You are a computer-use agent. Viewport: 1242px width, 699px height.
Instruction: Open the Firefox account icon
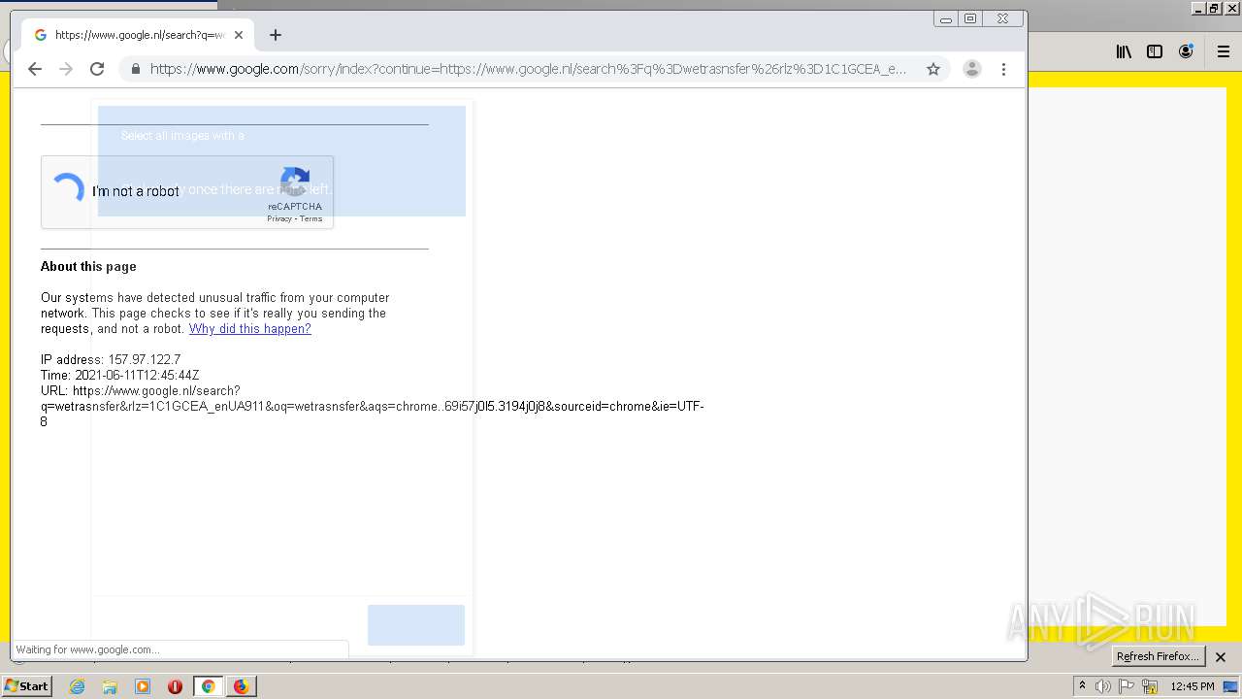click(1186, 52)
